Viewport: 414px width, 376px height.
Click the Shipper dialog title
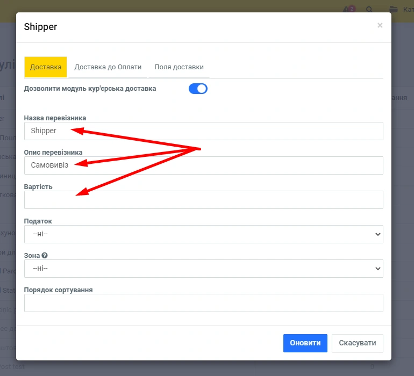pyautogui.click(x=41, y=27)
